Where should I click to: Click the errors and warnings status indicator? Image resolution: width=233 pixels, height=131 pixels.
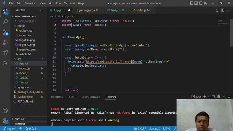tap(31, 128)
